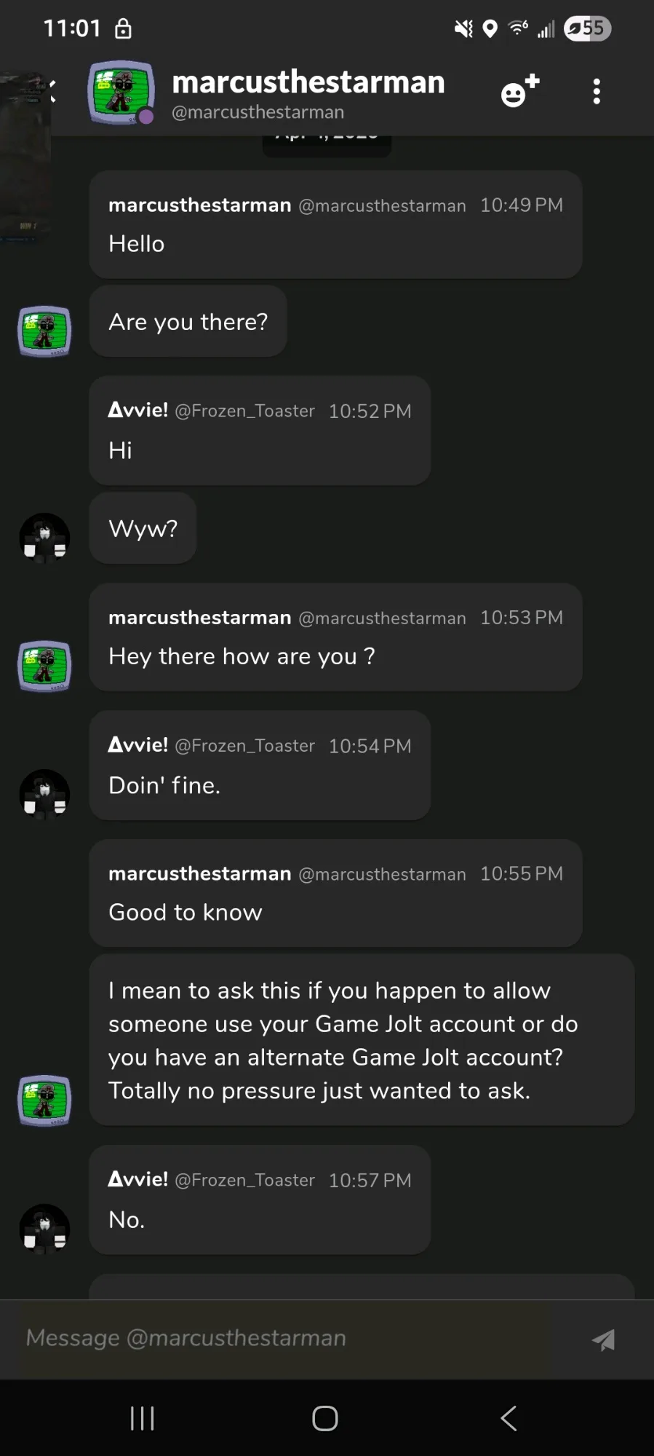Tap Avvie's avatar beside "Wyw?" message
Viewport: 654px width, 1456px height.
[44, 538]
